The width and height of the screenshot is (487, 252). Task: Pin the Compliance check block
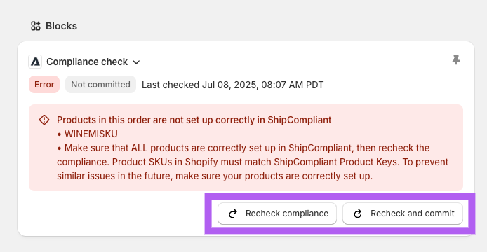pos(456,59)
